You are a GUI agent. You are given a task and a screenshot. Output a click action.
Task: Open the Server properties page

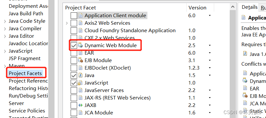point(16,103)
